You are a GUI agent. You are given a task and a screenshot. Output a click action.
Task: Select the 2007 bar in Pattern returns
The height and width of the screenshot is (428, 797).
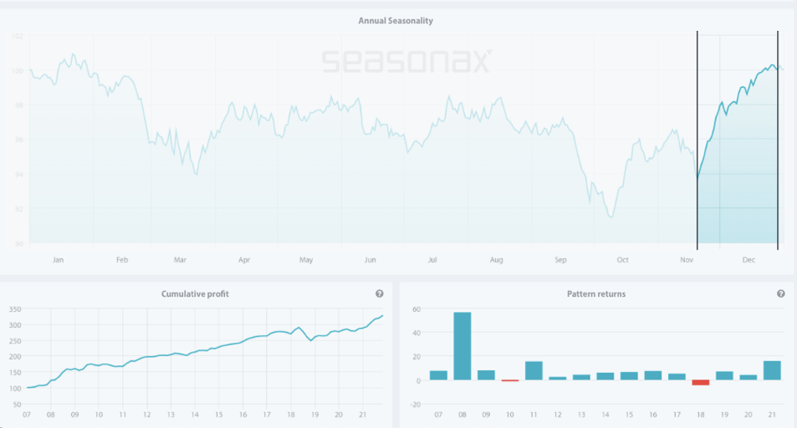(x=438, y=375)
